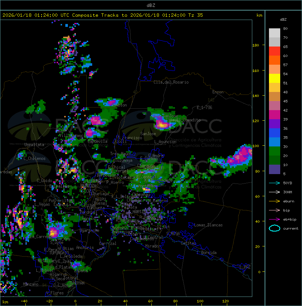Click the cyan 50YD arrow legend icon
This screenshot has height=306, width=302.
click(274, 183)
